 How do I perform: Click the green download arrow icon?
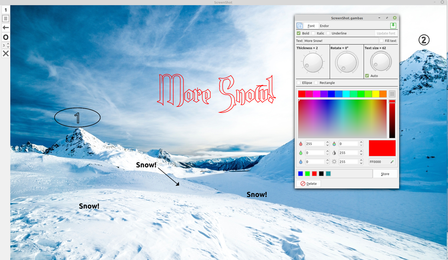click(393, 26)
